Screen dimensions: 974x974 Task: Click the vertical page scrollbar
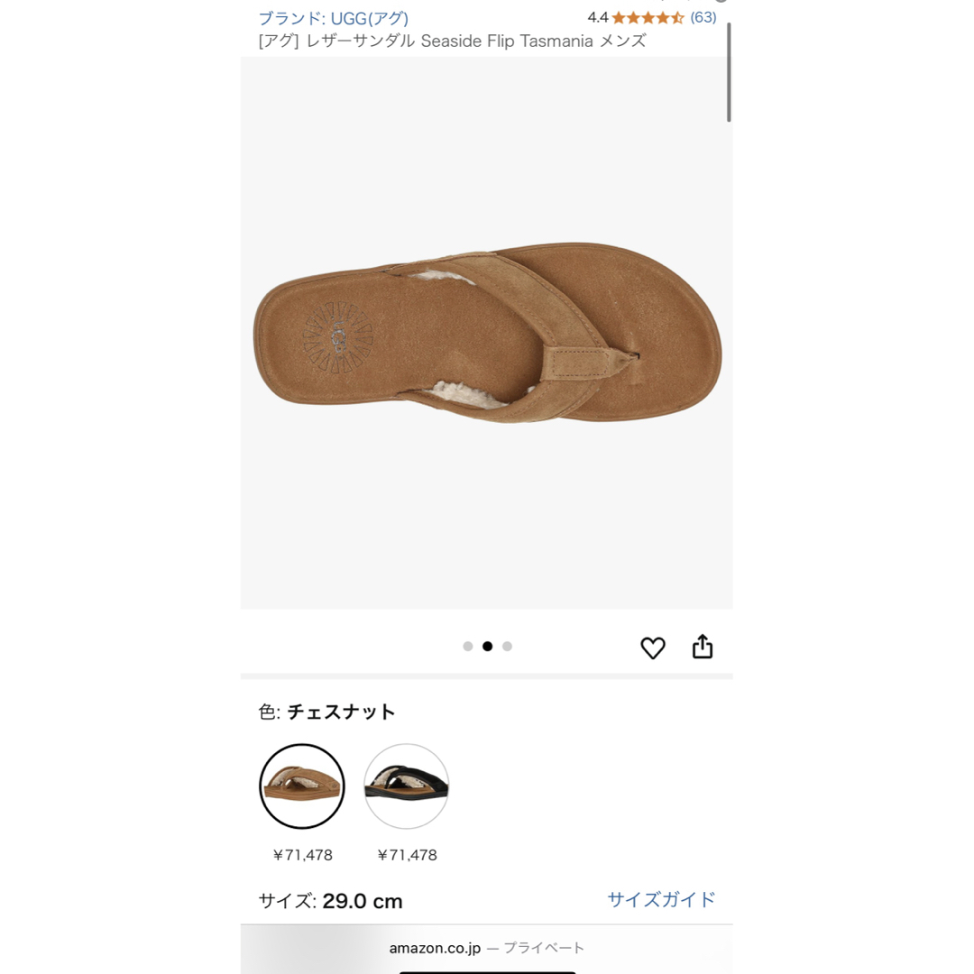pos(729,72)
